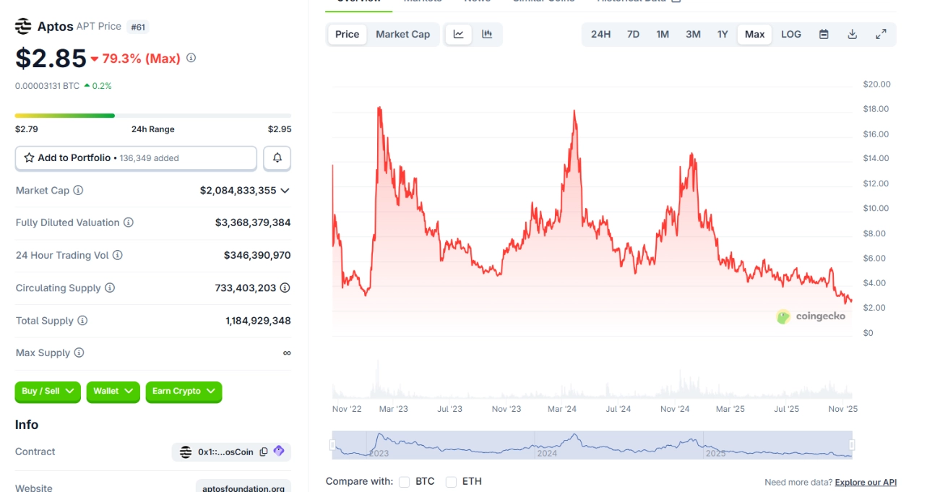Switch to line chart view icon
The image size is (940, 492).
(458, 34)
